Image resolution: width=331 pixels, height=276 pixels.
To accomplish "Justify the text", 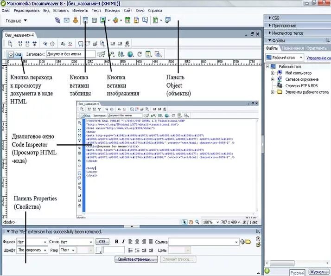I will point(151,241).
